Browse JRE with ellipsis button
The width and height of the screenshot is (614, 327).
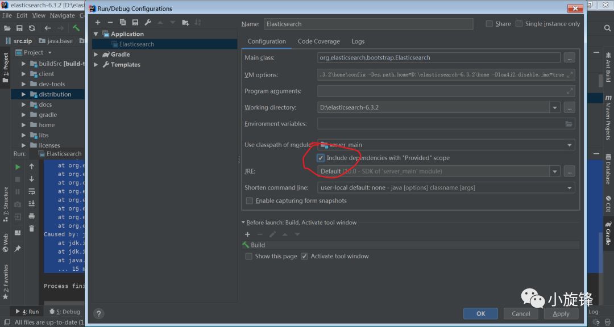pos(569,171)
